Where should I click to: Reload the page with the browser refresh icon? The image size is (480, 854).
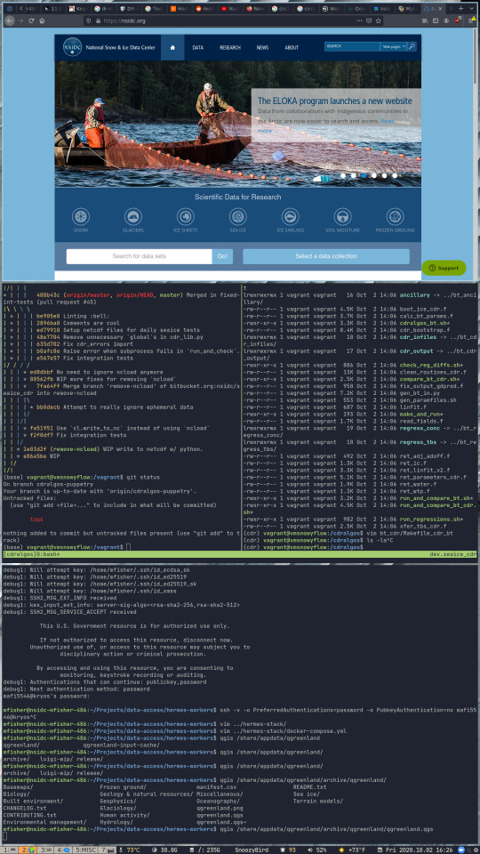click(x=31, y=20)
